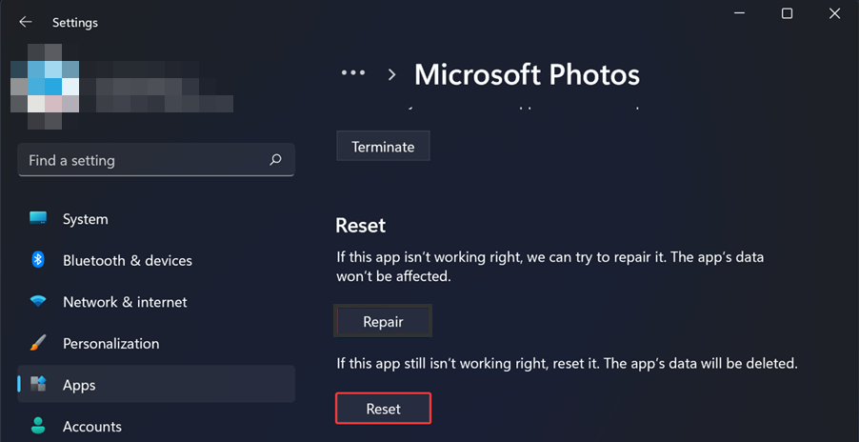This screenshot has height=442, width=859.
Task: Click the magnifier icon in the search box
Action: click(275, 160)
